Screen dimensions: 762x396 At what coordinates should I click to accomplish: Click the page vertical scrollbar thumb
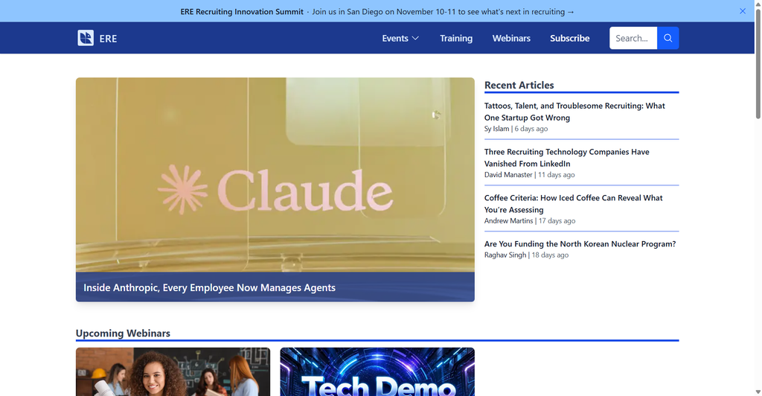[x=758, y=63]
